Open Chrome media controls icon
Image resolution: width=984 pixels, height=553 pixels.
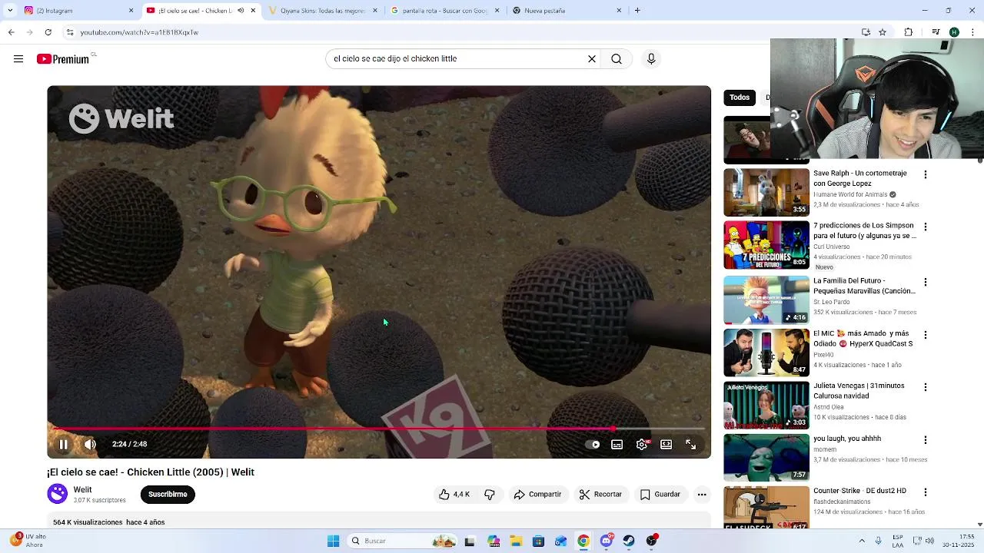[x=936, y=32]
